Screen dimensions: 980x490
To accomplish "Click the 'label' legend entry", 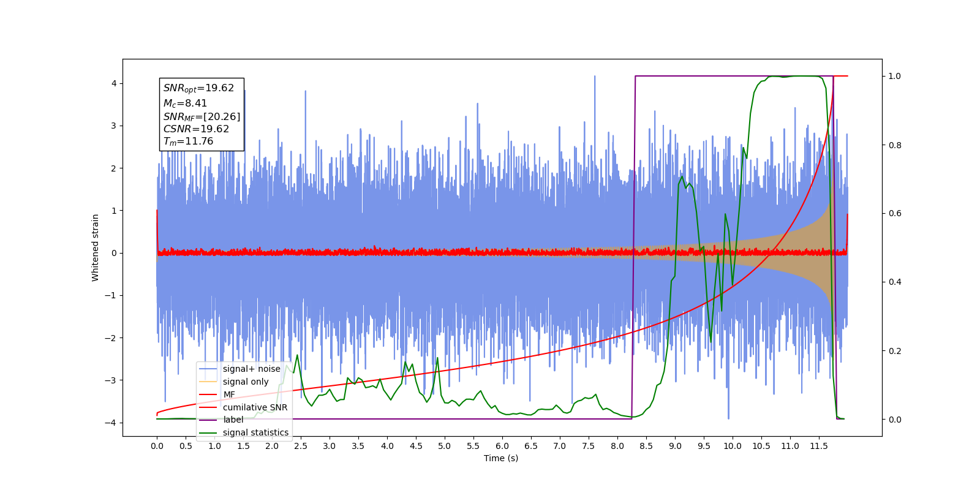I will [221, 420].
